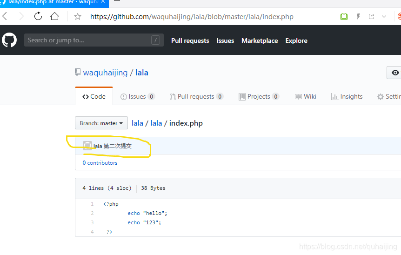Open a new browser tab
This screenshot has height=255, width=401.
coord(117,2)
